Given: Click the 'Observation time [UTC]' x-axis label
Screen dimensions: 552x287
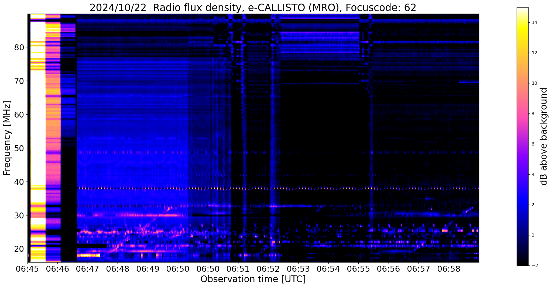Looking at the screenshot, I should click(253, 279).
